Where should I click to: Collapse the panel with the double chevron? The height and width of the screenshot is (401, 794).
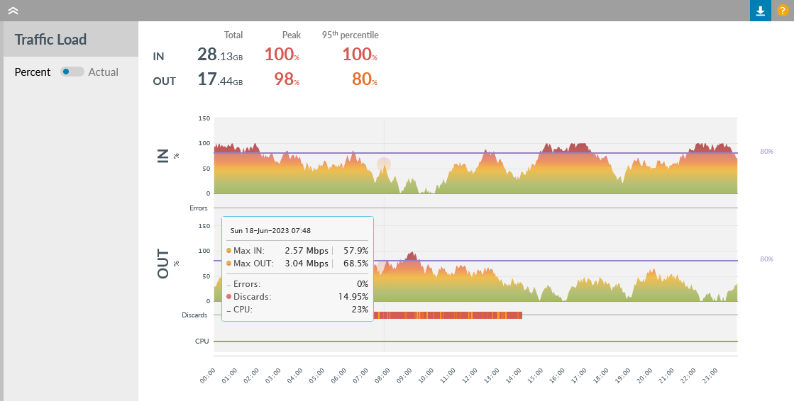pyautogui.click(x=13, y=11)
